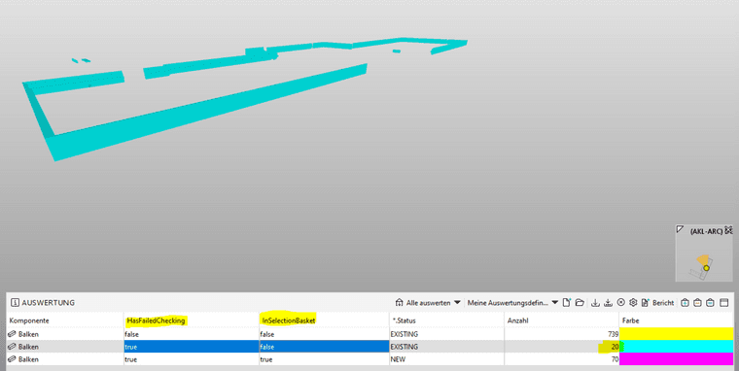739x371 pixels.
Task: Open evaluation settings gear icon
Action: [633, 303]
